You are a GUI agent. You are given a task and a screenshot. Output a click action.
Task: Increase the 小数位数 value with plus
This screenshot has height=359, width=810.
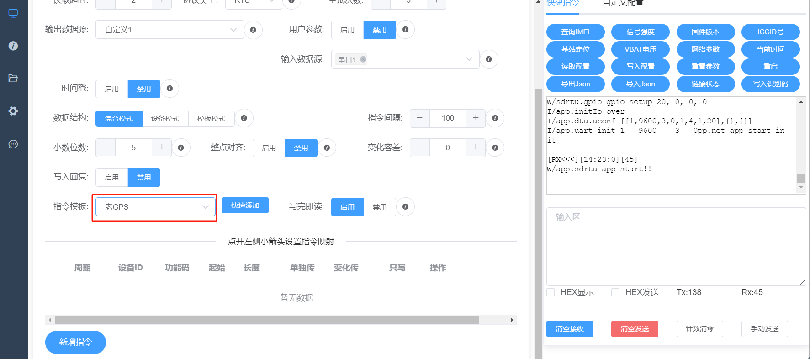coord(162,148)
